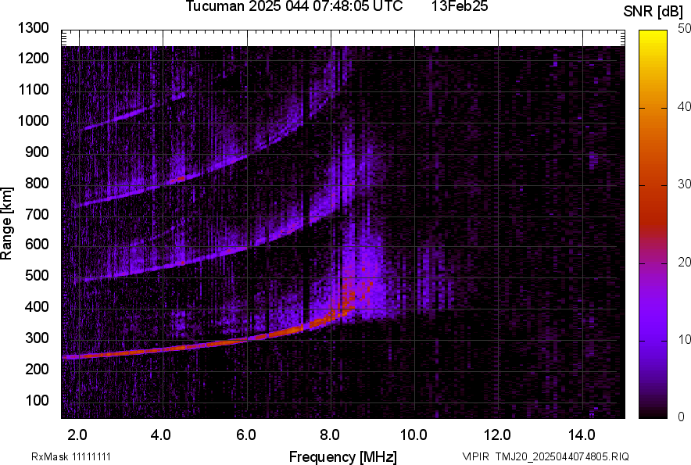Click the range tick label "1100"

tap(33, 89)
